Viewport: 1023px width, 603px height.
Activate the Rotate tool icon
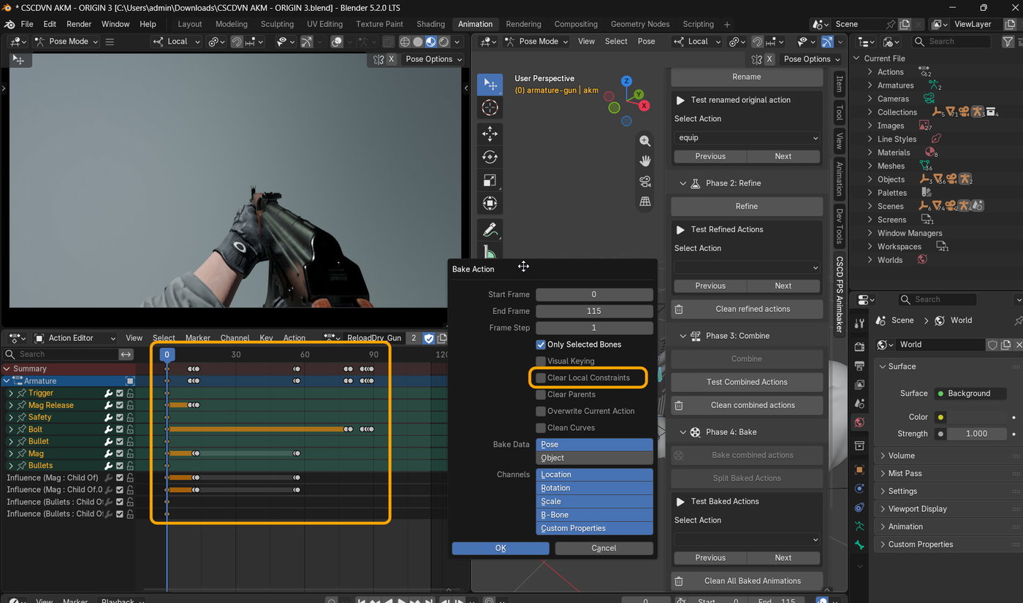click(x=490, y=157)
